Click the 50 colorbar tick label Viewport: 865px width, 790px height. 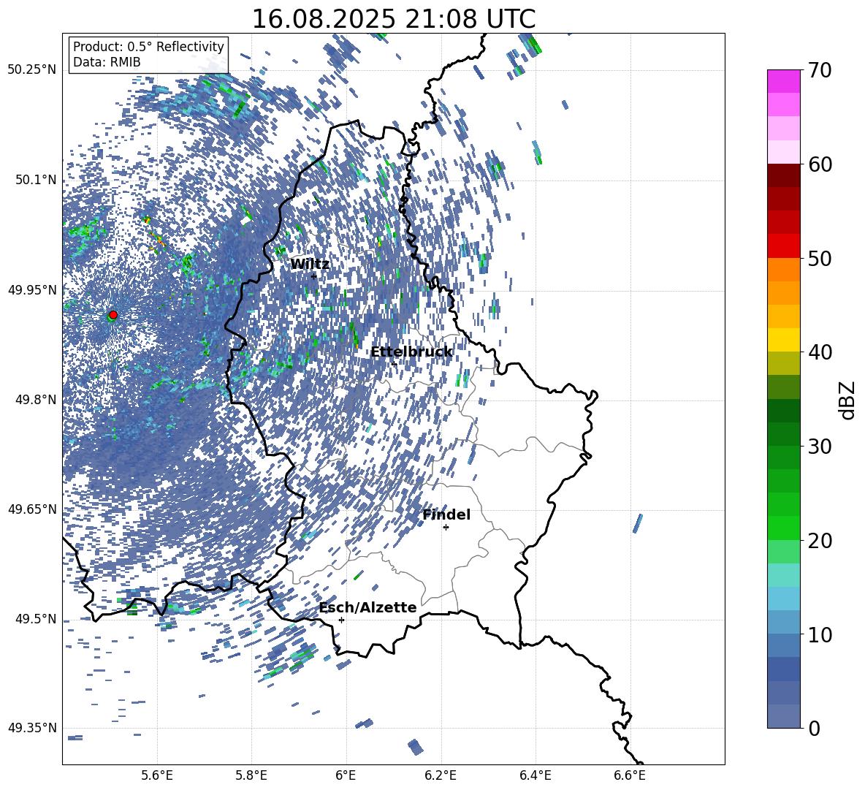(820, 258)
